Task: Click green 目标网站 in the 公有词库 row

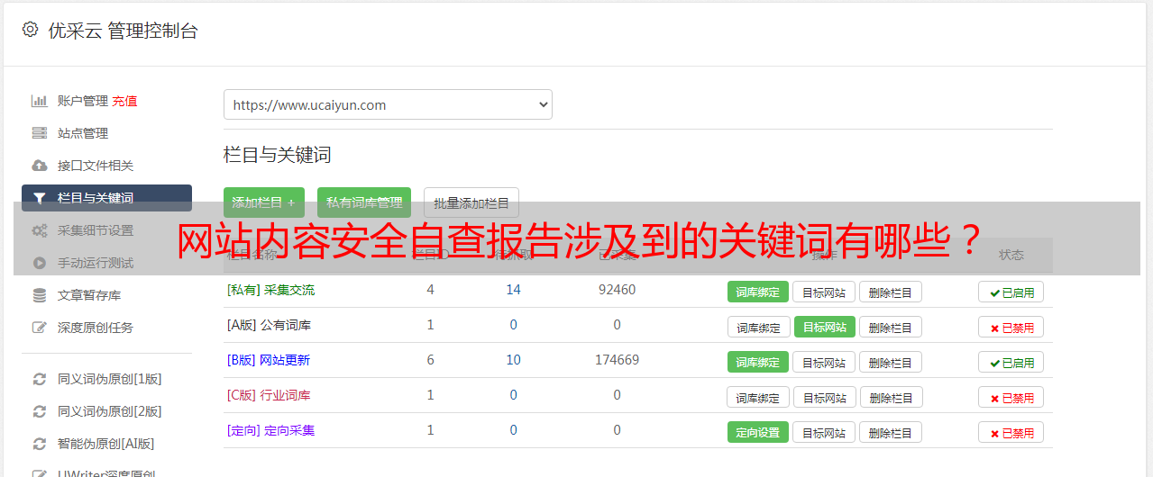Action: tap(825, 327)
